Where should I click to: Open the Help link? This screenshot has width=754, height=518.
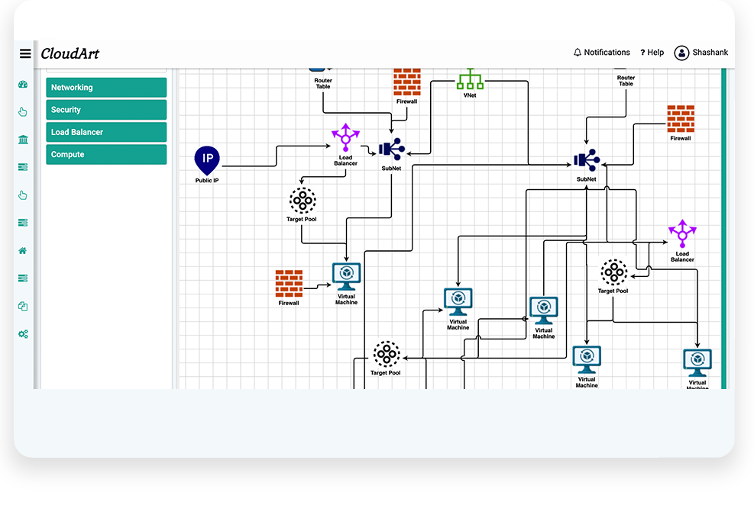coord(652,53)
